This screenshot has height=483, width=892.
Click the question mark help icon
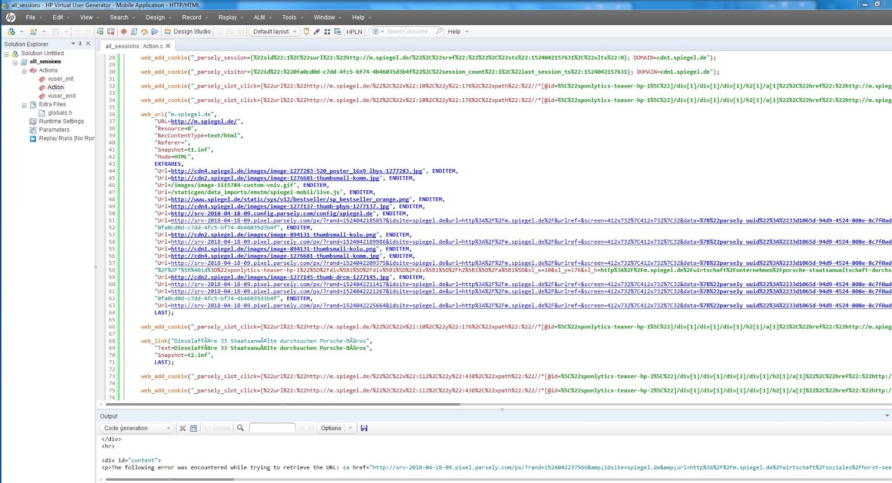point(376,32)
